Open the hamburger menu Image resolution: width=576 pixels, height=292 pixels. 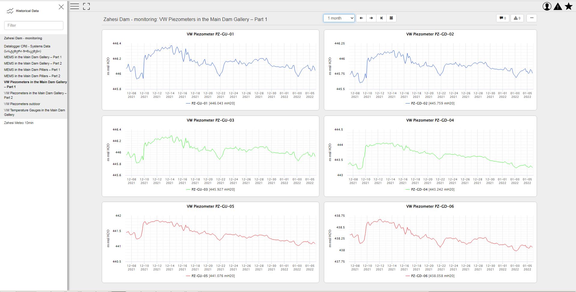(x=74, y=6)
